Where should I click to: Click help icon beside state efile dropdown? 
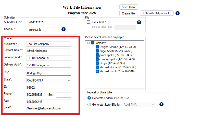(x=161, y=104)
